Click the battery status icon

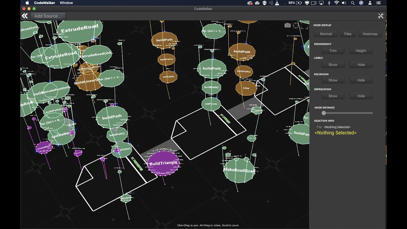coord(299,3)
